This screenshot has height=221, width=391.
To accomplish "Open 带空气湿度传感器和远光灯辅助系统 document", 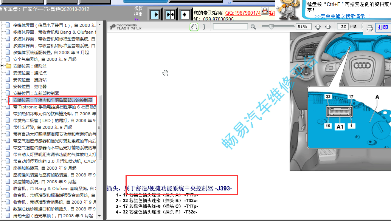I will point(54,141).
